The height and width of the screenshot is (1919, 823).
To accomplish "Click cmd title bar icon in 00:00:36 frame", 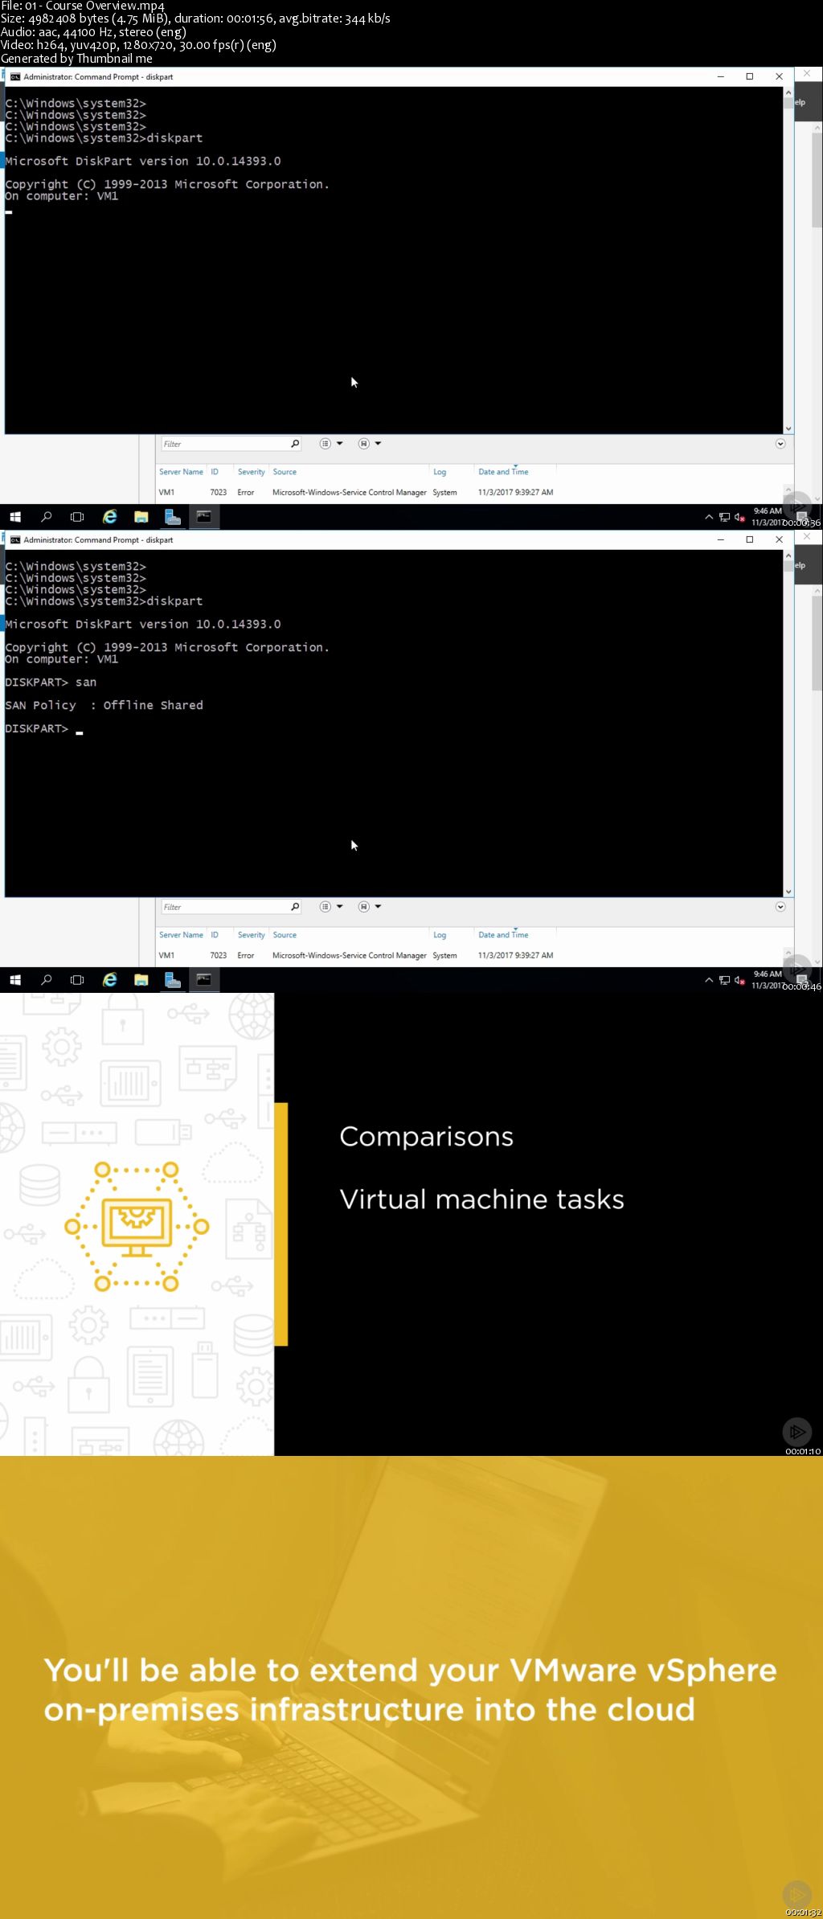I will coord(14,77).
